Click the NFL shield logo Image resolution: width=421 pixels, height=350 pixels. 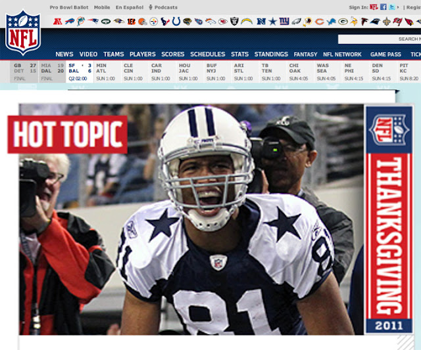[23, 33]
